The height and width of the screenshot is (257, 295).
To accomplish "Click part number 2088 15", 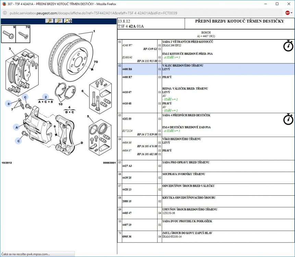I will (127, 201).
